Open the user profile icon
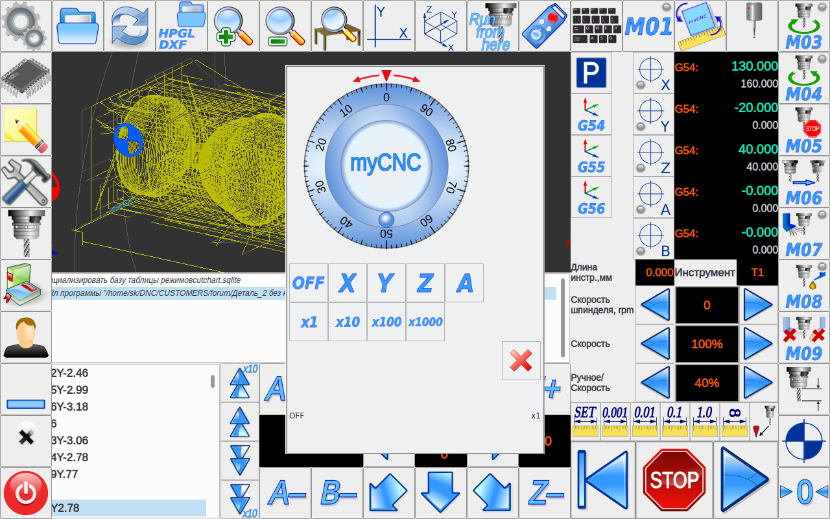 click(26, 337)
